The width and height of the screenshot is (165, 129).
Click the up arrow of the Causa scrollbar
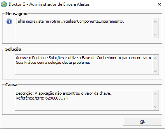(x=155, y=94)
